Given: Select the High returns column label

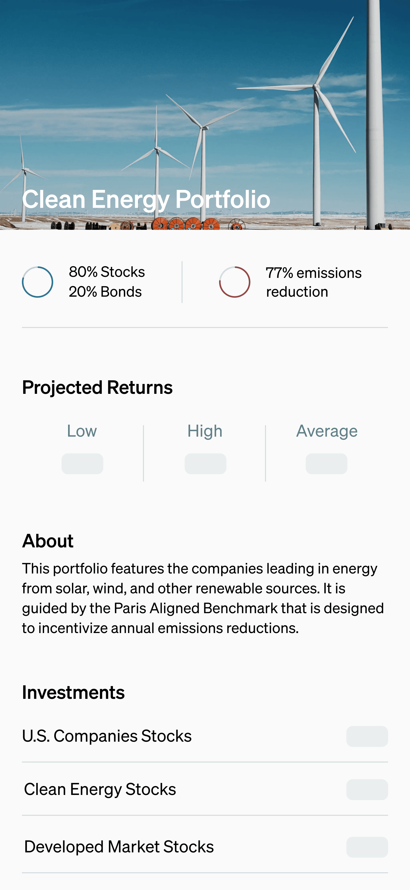Looking at the screenshot, I should click(x=205, y=431).
